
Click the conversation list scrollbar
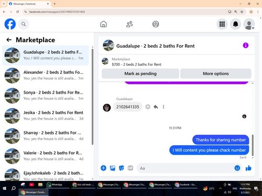pos(92,97)
